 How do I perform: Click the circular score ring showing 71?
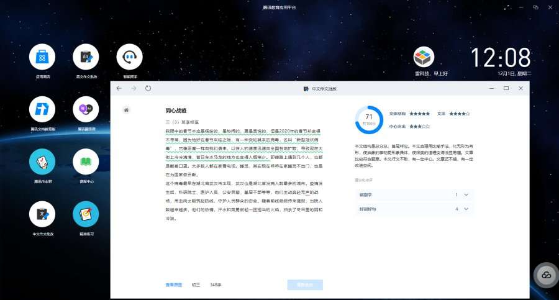369,119
